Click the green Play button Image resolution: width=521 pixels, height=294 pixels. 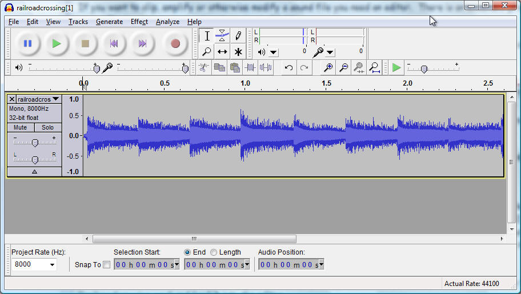(56, 43)
